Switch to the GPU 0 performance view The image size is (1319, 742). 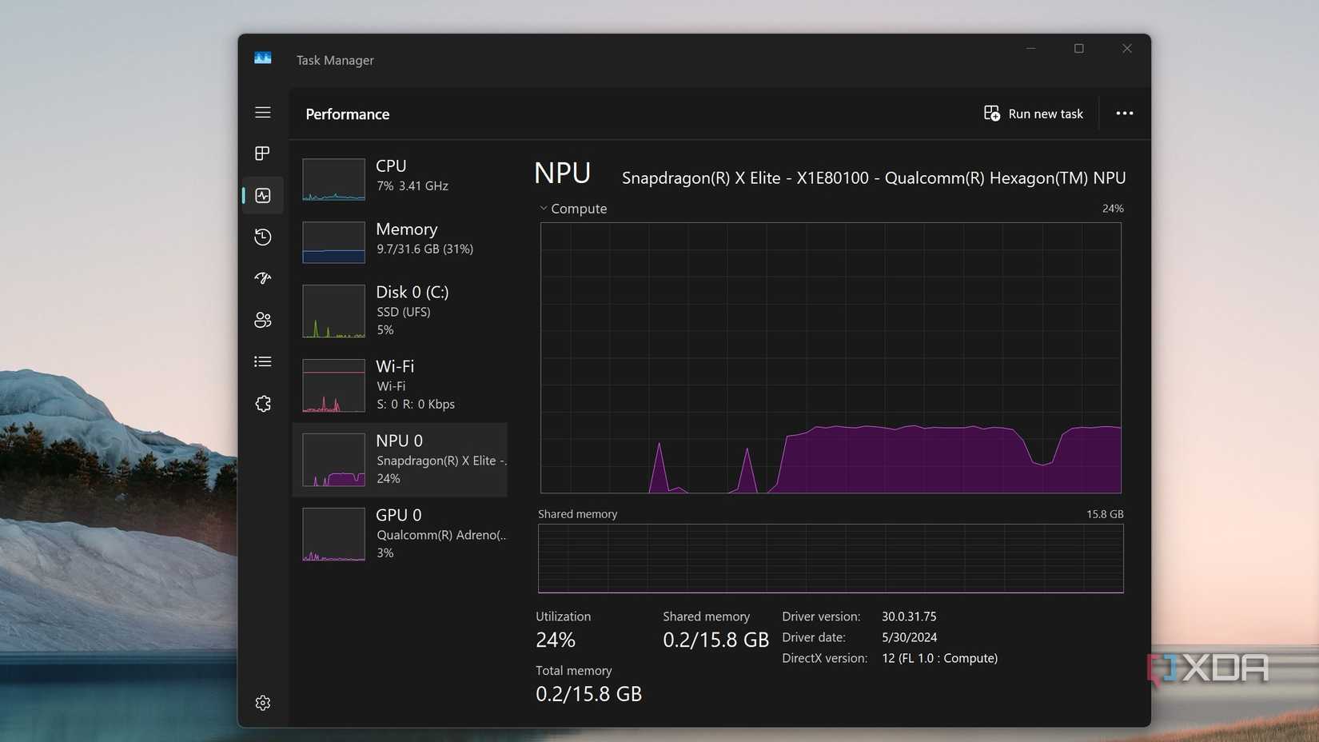pos(400,533)
